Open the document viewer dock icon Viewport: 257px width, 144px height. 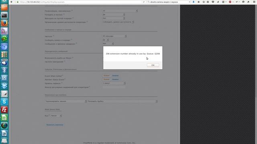tap(4, 133)
